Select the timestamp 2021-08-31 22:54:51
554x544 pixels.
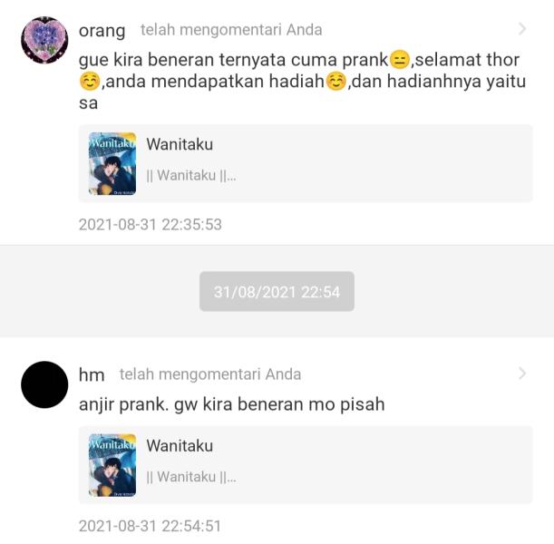150,526
